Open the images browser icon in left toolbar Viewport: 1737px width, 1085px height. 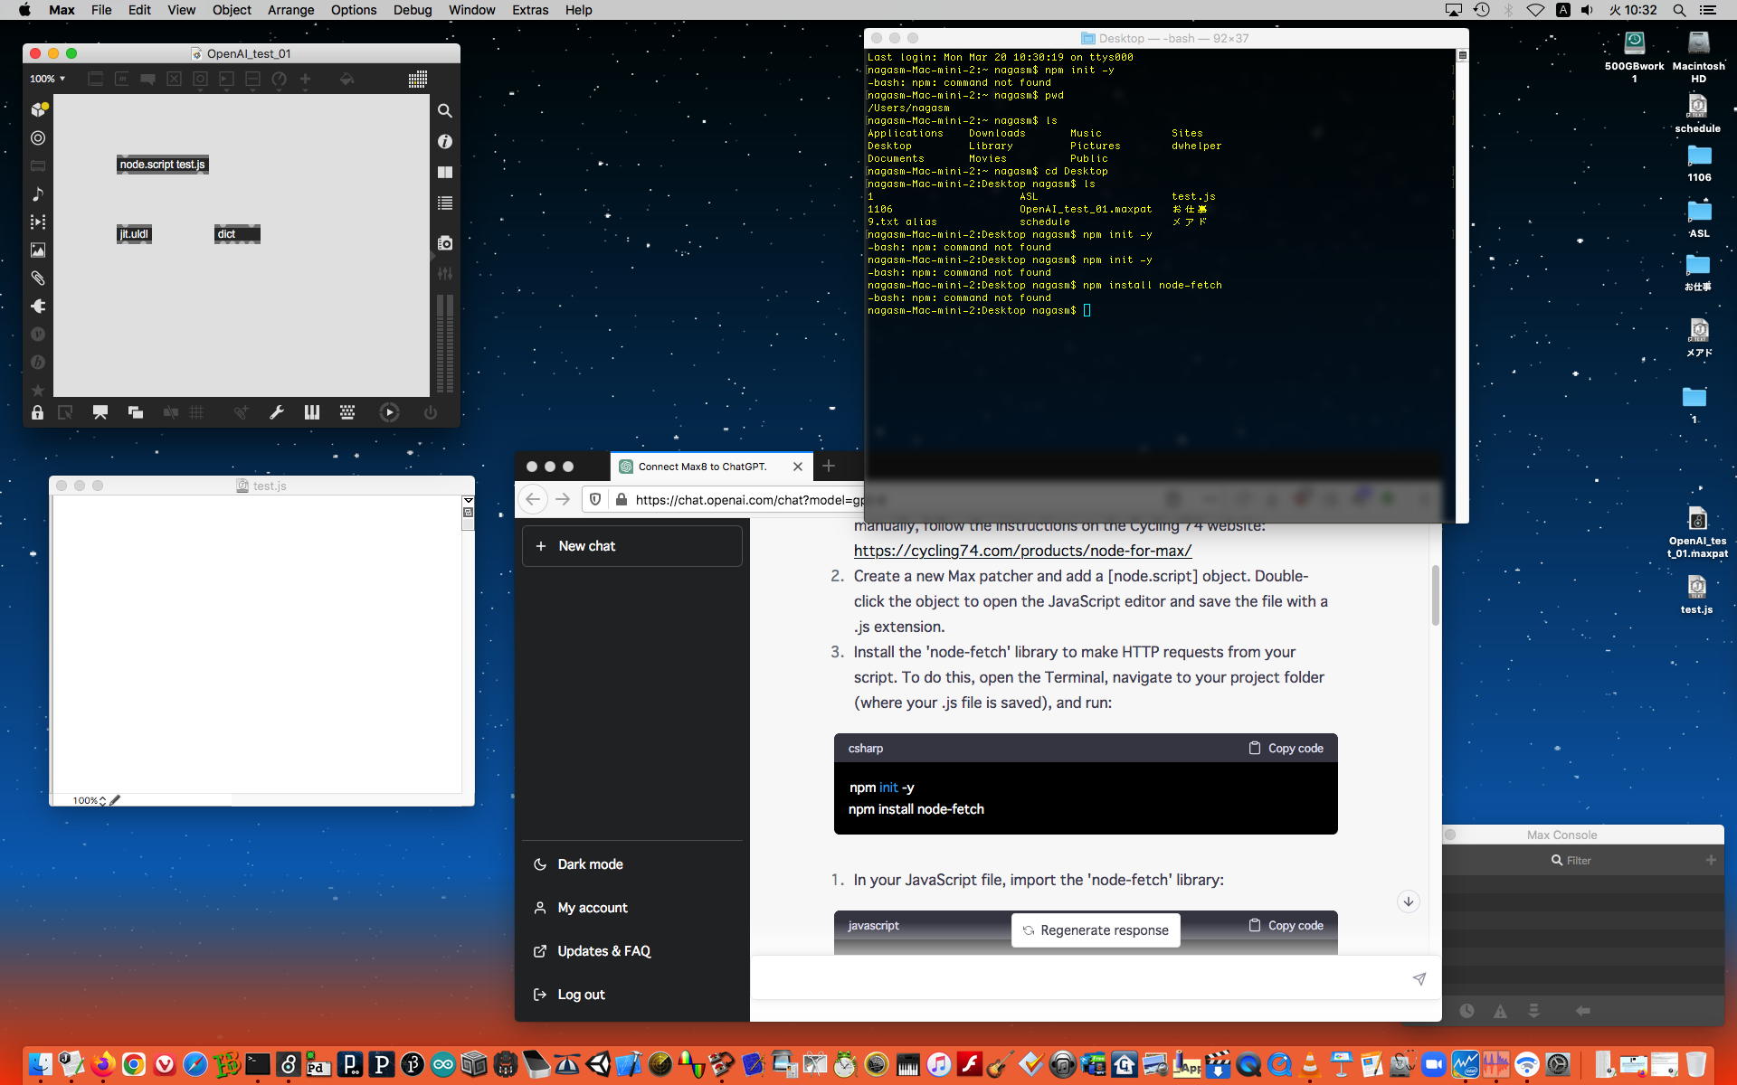click(38, 250)
